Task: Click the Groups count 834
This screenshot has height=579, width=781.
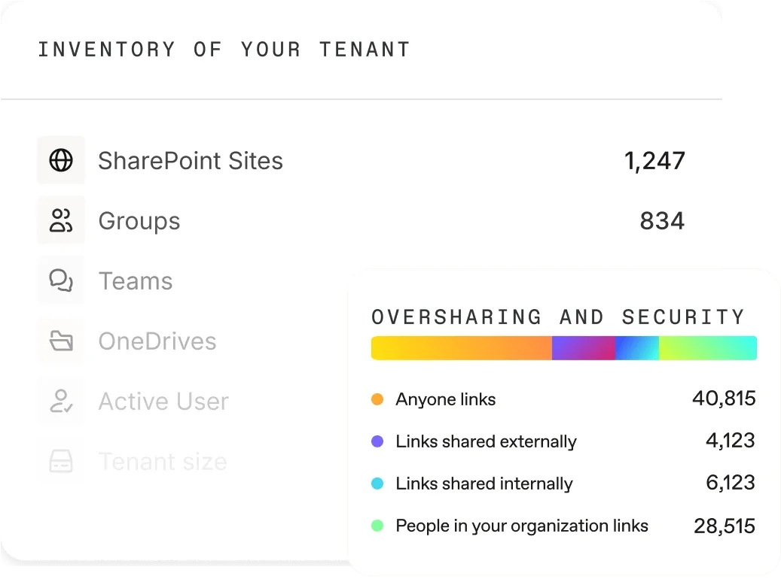Action: pyautogui.click(x=662, y=221)
